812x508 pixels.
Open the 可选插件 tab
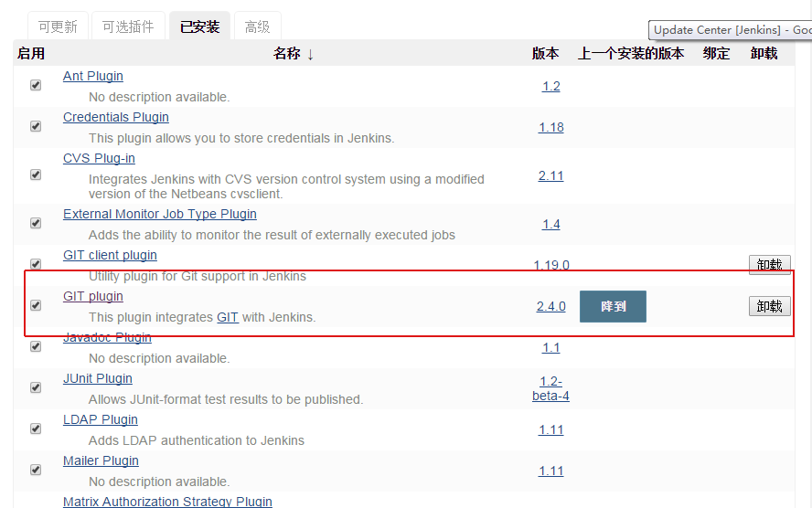click(128, 26)
